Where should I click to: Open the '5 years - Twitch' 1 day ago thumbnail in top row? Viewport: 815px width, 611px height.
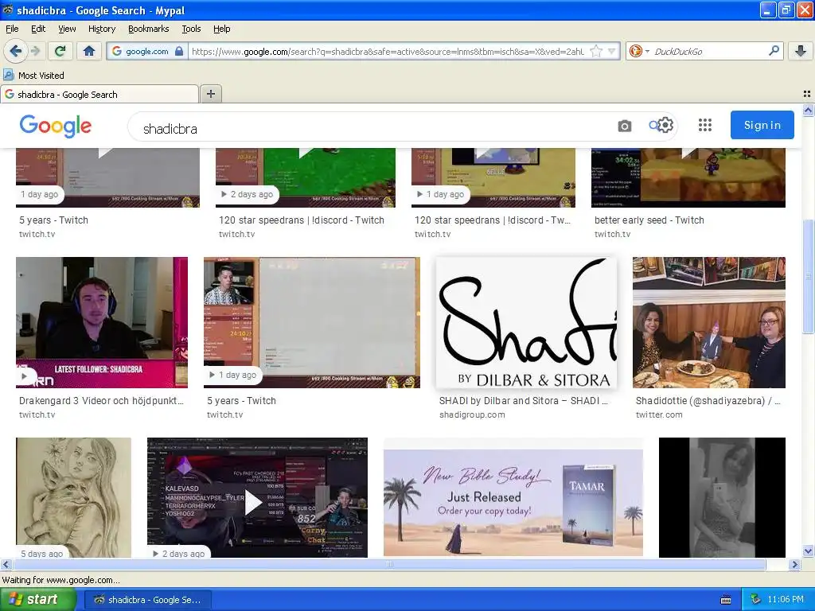coord(107,177)
